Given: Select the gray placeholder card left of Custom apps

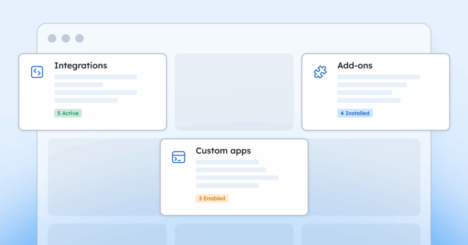Looking at the screenshot, I should click(104, 177).
